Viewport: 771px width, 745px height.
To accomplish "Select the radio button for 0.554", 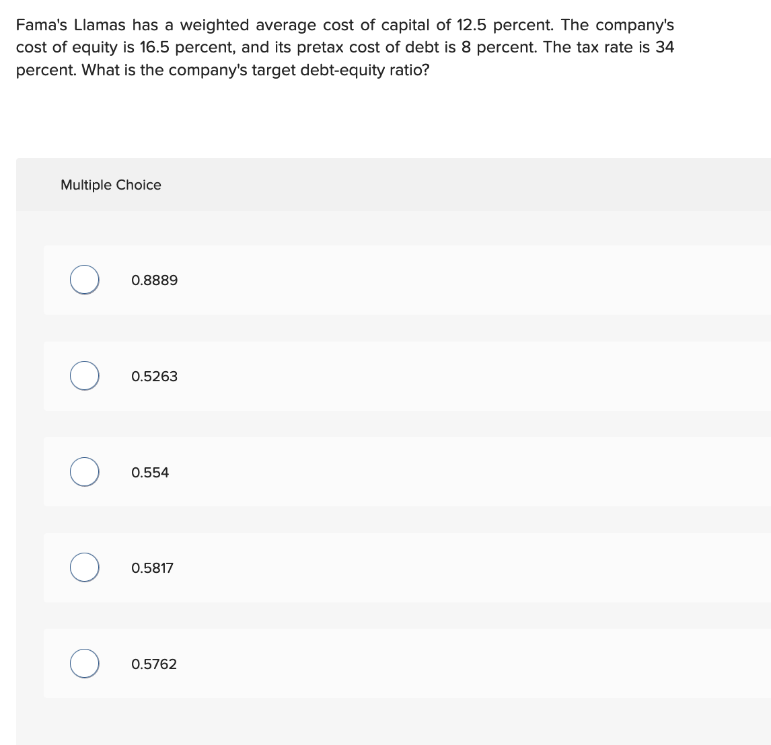I will (84, 471).
